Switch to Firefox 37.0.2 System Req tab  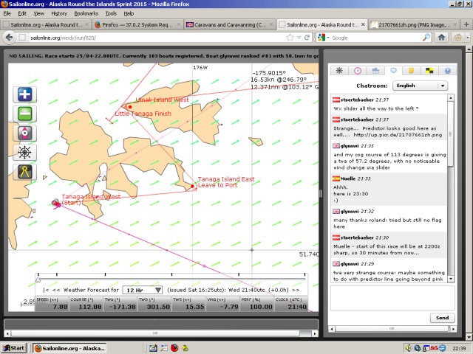coord(137,24)
